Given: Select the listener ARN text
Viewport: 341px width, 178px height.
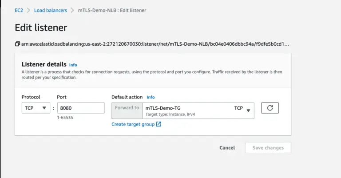Looking at the screenshot, I should tap(155, 44).
